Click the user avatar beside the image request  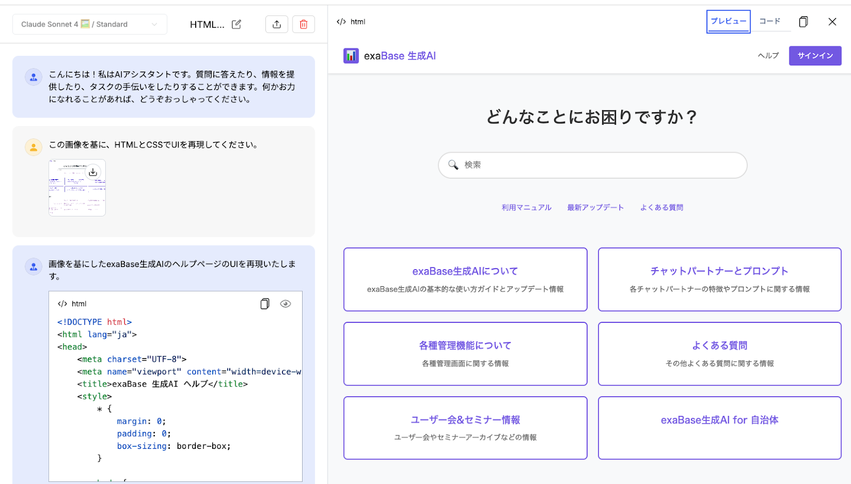34,147
